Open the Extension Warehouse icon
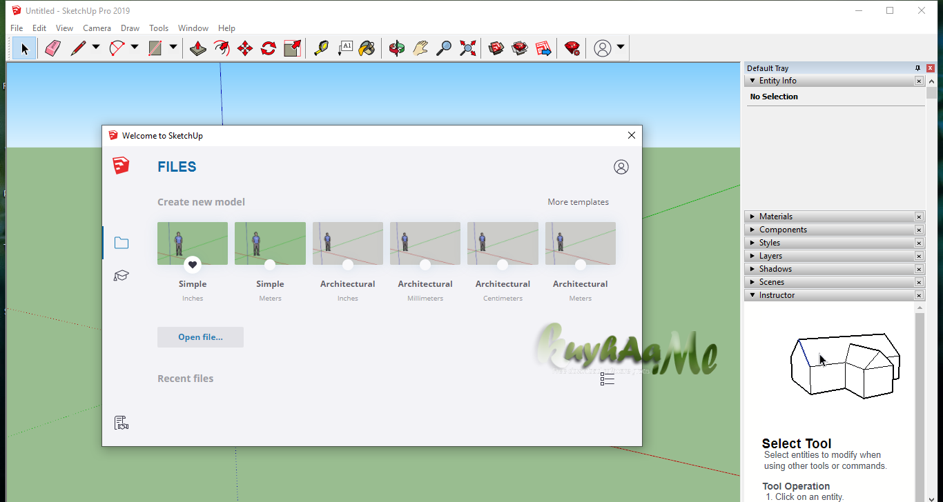 [x=520, y=48]
